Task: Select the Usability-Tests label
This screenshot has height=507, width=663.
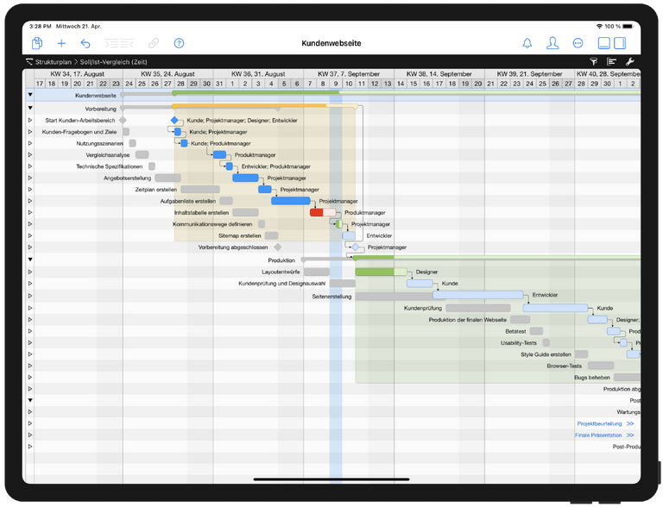Action: [518, 343]
